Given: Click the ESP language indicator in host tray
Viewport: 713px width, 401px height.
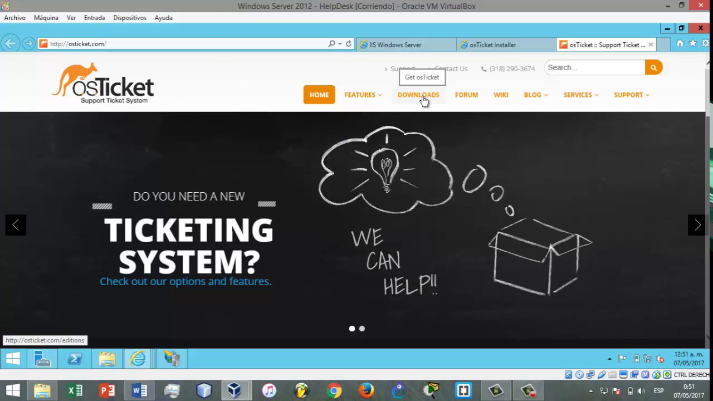Looking at the screenshot, I should pos(658,391).
